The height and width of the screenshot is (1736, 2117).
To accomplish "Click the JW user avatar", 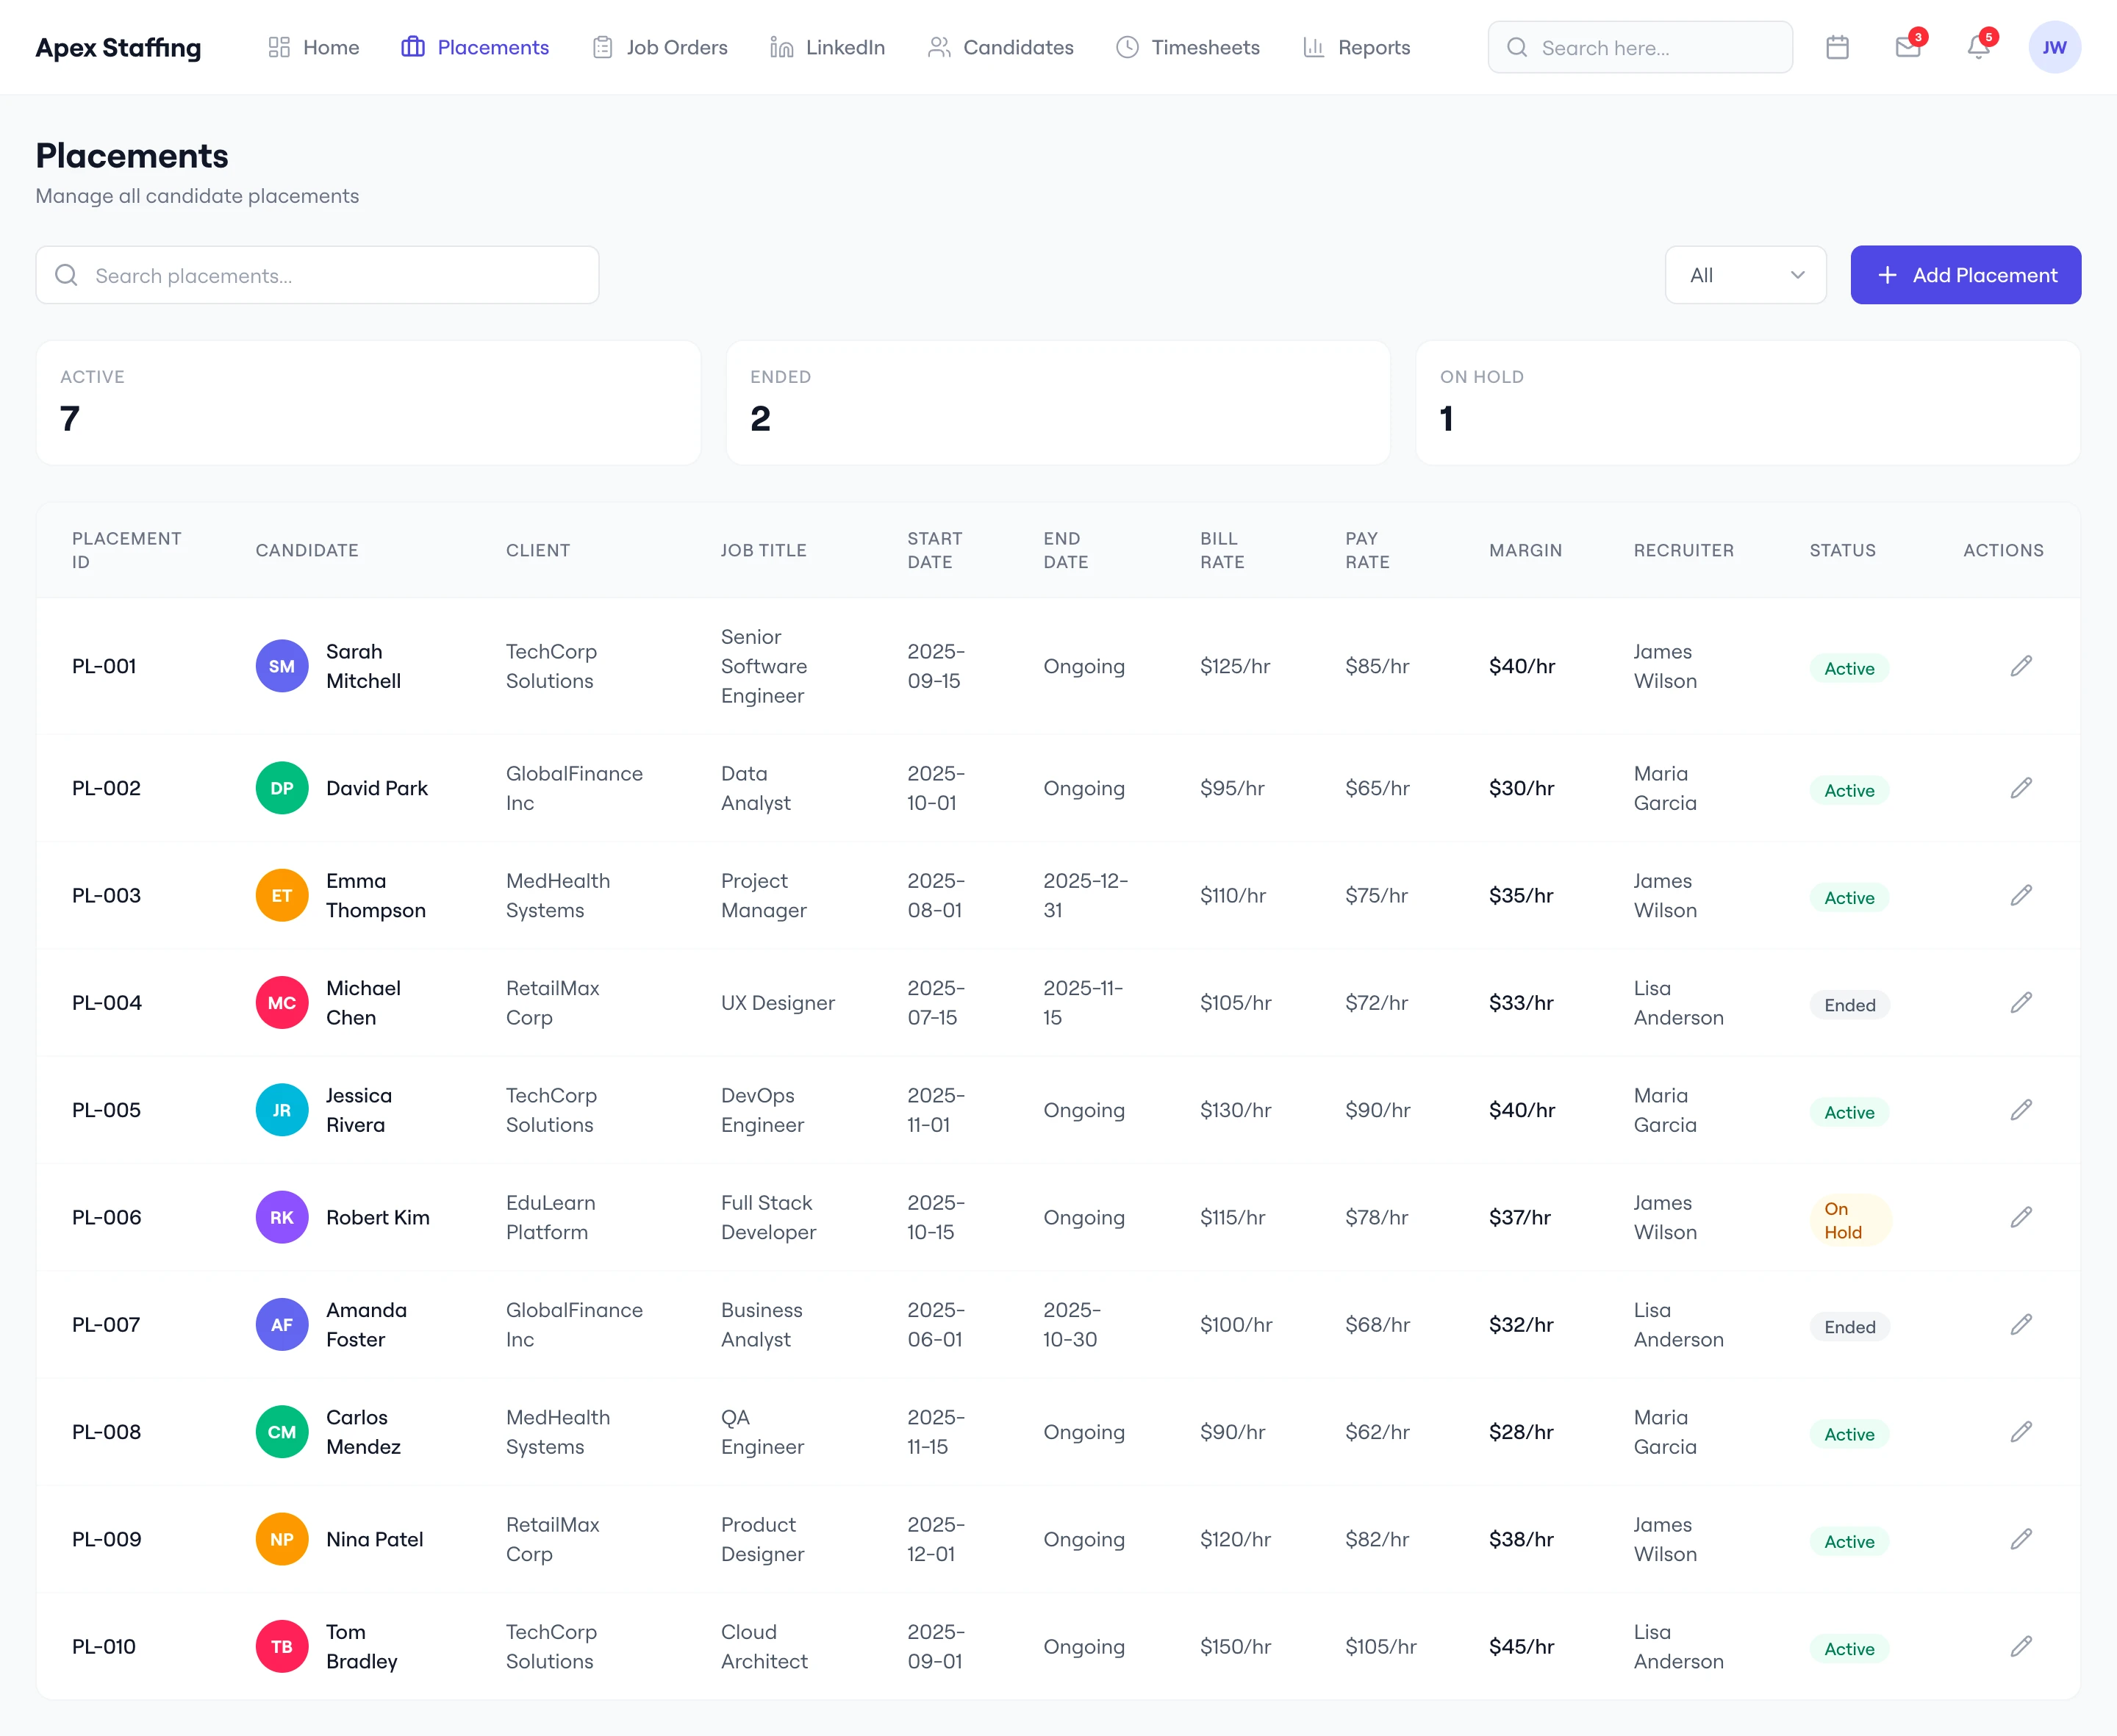I will pos(2054,47).
